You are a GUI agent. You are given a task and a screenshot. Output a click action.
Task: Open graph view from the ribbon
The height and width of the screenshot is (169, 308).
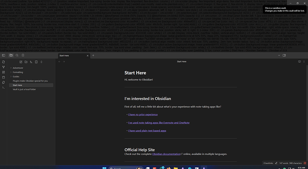[x=3, y=67]
